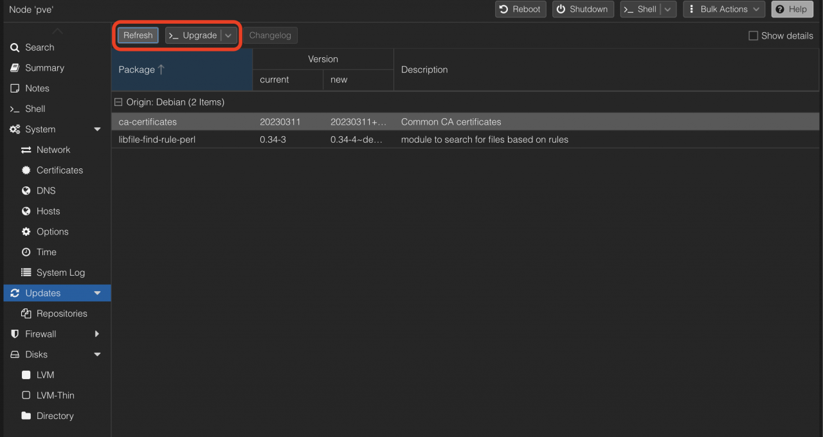Image resolution: width=823 pixels, height=437 pixels.
Task: Click the Help question mark icon
Action: (x=780, y=9)
